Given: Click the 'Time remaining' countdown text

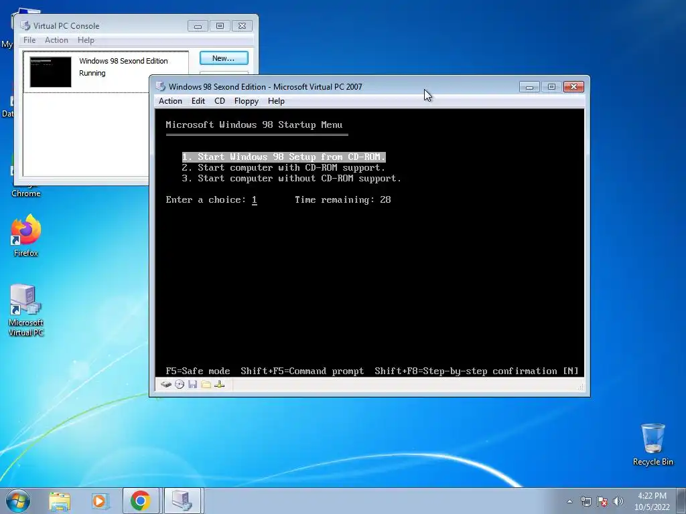Looking at the screenshot, I should [x=342, y=199].
